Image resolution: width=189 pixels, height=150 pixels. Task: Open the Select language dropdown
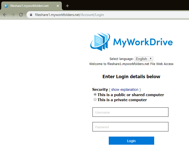144,59
